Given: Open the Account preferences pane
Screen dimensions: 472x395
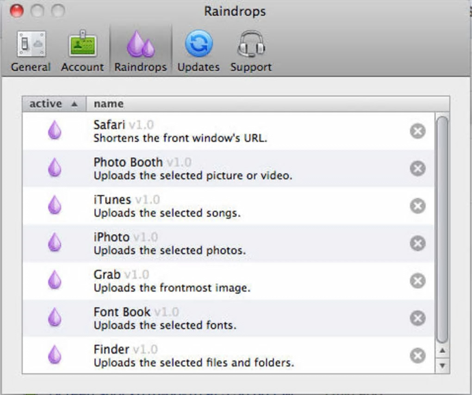Looking at the screenshot, I should pos(82,51).
